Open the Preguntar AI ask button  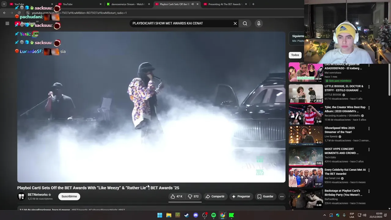coord(241,196)
